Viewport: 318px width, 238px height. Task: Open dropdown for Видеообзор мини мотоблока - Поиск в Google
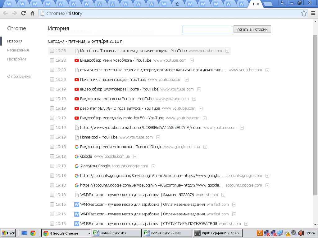click(x=205, y=147)
